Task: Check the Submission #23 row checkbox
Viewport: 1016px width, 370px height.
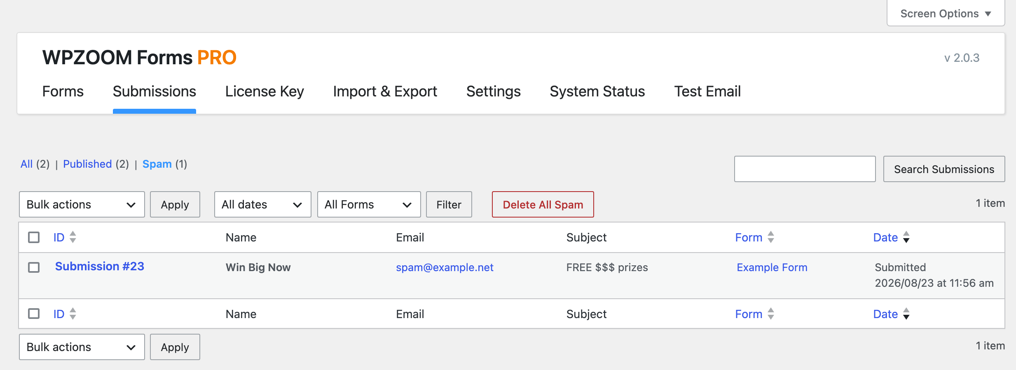Action: [34, 267]
